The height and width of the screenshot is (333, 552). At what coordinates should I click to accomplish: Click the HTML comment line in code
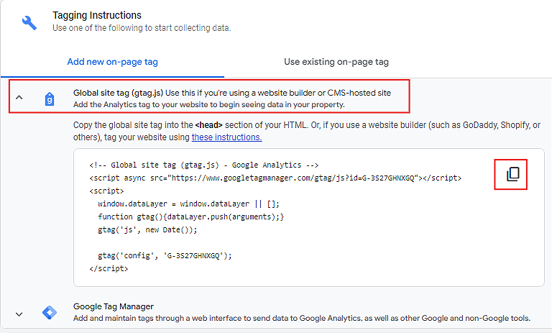click(x=204, y=165)
